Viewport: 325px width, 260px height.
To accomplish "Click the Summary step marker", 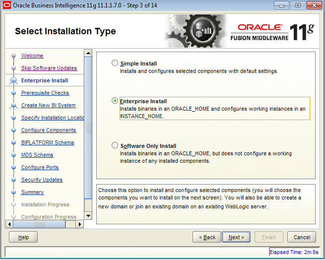I will (x=14, y=192).
